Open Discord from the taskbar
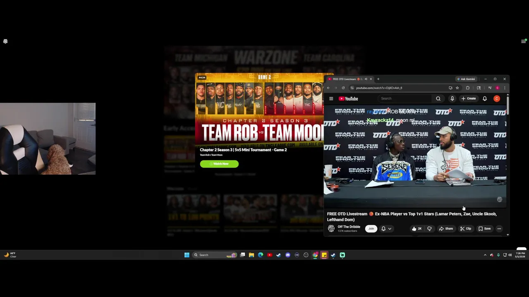 coord(288,255)
